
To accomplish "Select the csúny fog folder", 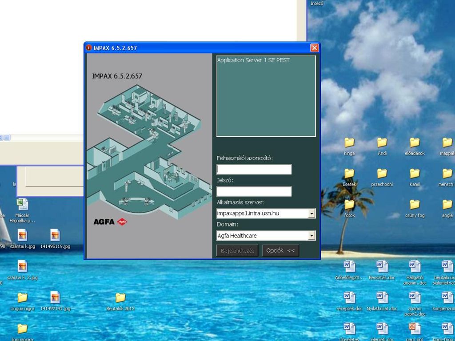I will (415, 205).
